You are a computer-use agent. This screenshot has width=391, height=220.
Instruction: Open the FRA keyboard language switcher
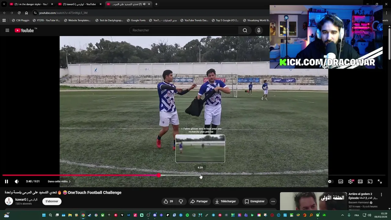click(x=356, y=215)
